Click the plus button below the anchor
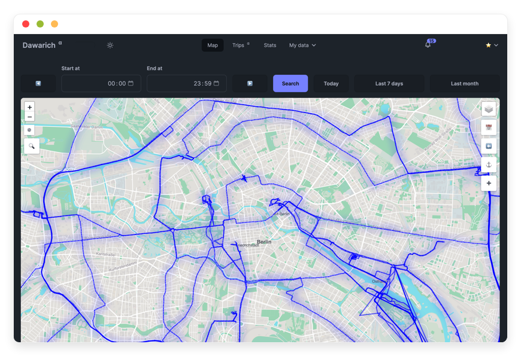The image size is (521, 356). click(489, 183)
